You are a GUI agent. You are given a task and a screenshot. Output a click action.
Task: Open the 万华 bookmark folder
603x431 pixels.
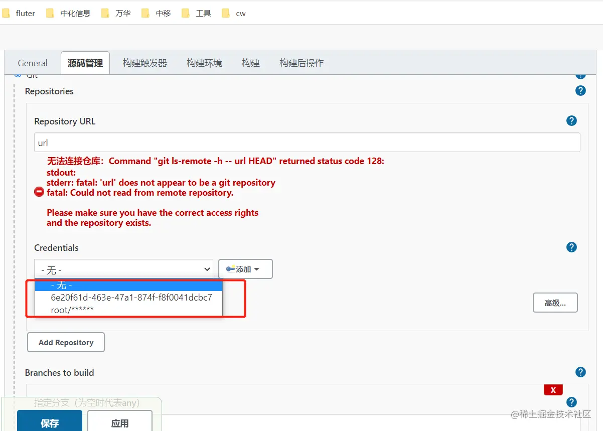pos(116,14)
